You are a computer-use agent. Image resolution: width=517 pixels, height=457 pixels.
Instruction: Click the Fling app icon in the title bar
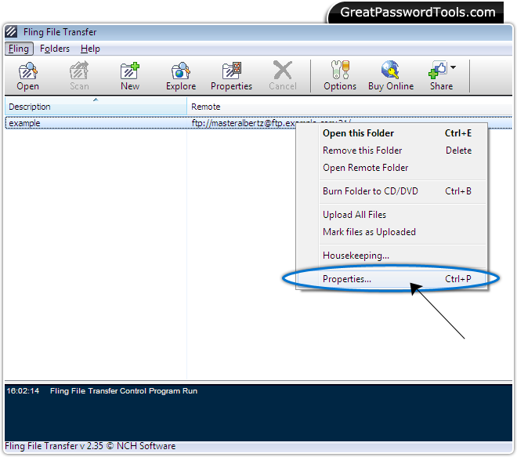coord(11,31)
